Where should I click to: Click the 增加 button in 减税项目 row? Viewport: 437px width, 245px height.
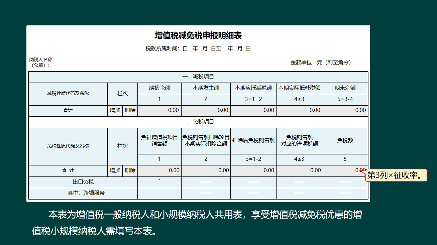115,110
